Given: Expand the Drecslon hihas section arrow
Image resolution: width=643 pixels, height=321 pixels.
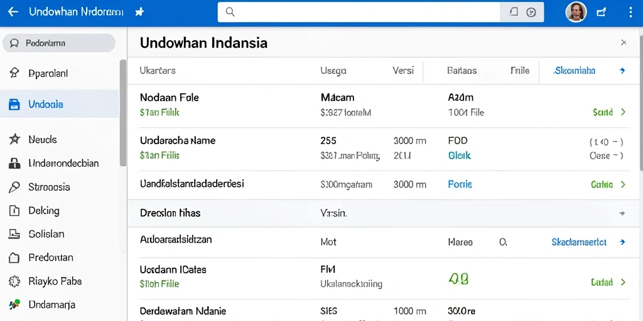Looking at the screenshot, I should coord(622,213).
